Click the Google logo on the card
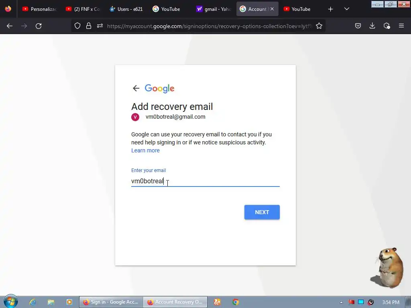The width and height of the screenshot is (411, 308). click(159, 89)
